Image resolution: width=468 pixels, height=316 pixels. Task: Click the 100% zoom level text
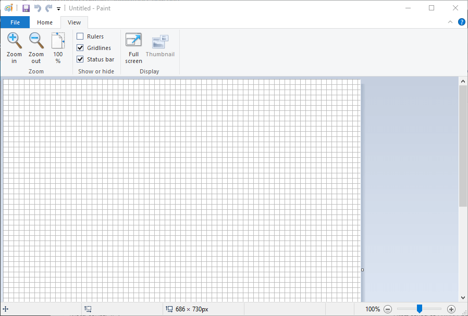[x=373, y=309]
